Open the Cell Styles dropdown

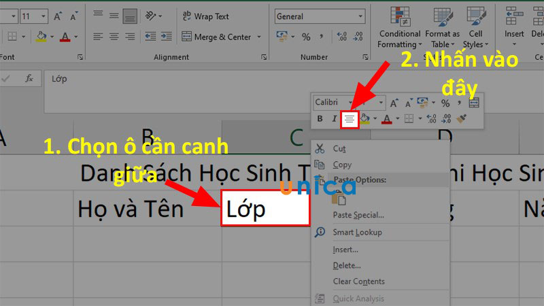(x=475, y=27)
